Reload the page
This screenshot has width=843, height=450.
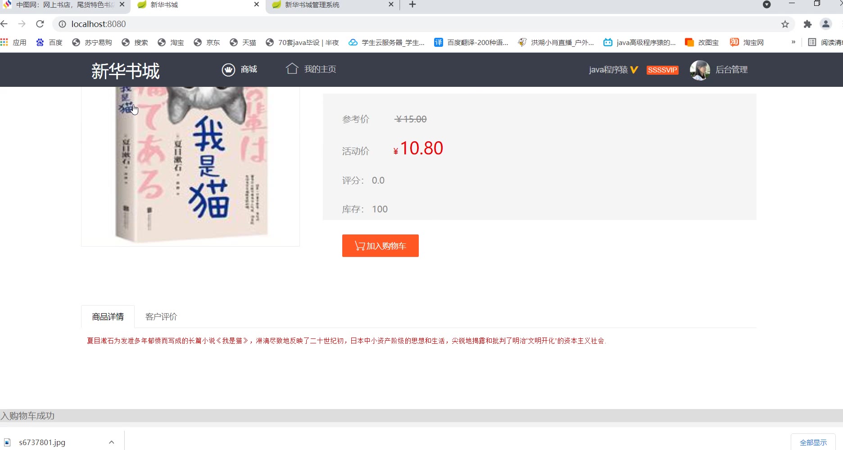pyautogui.click(x=40, y=24)
